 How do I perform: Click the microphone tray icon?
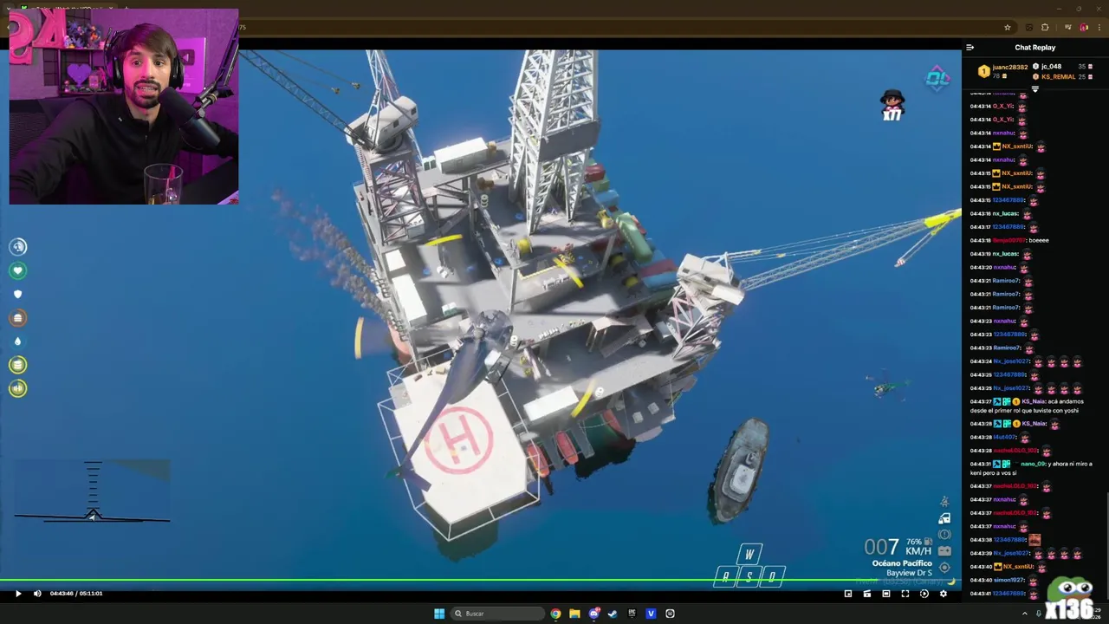1038,614
